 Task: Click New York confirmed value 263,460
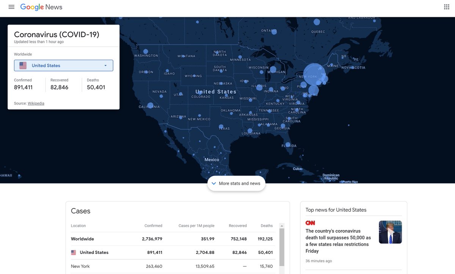154,266
